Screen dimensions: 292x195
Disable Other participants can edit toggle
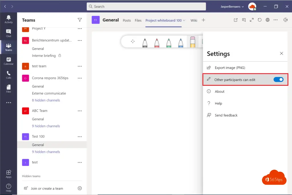(x=278, y=80)
